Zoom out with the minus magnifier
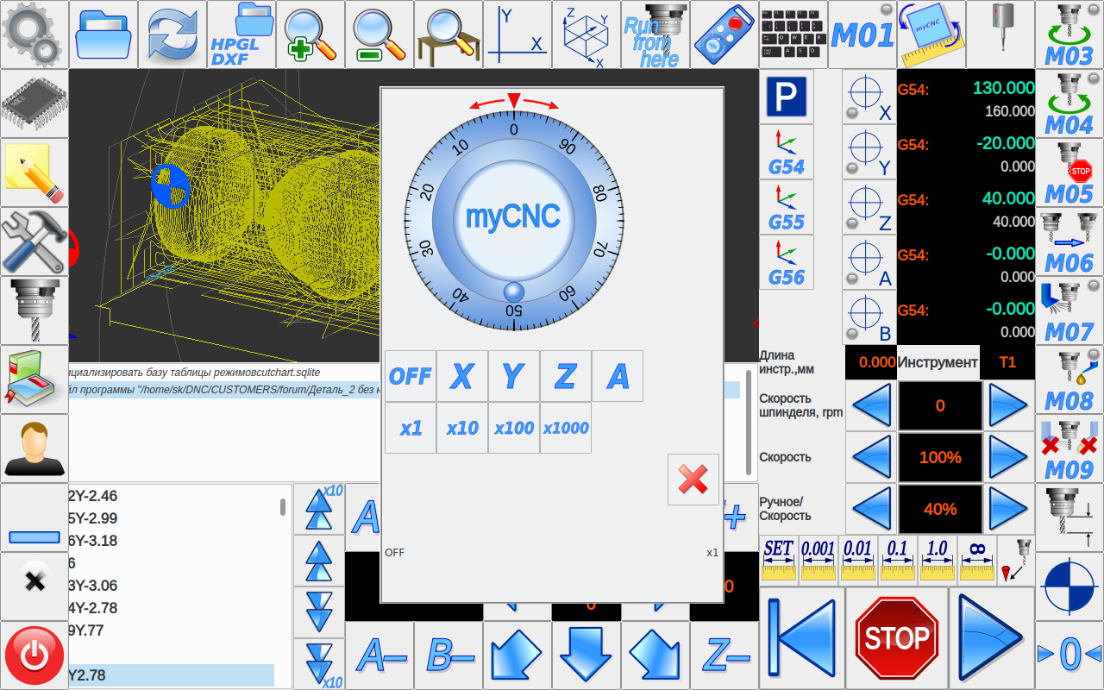 [x=379, y=34]
